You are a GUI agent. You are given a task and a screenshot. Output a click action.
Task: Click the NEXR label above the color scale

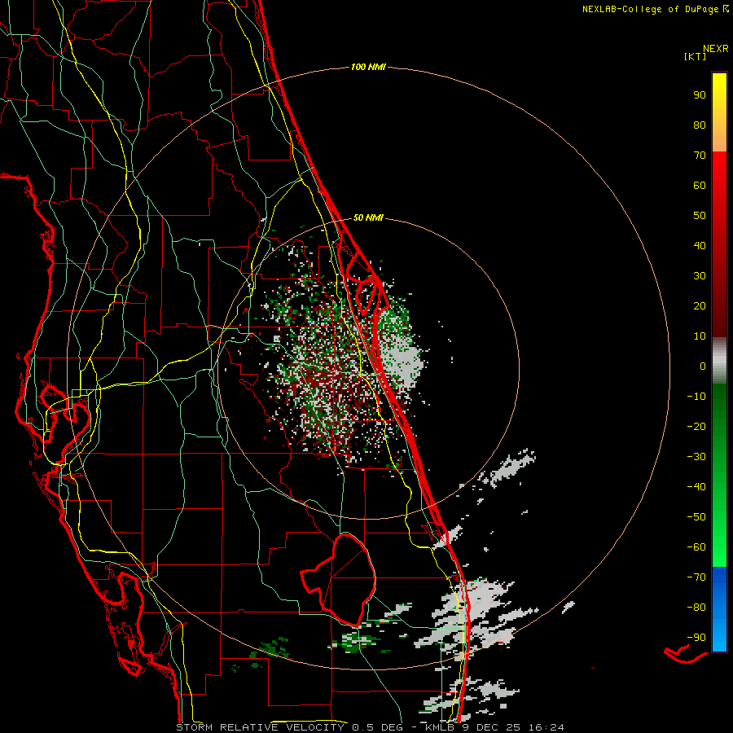(x=715, y=49)
